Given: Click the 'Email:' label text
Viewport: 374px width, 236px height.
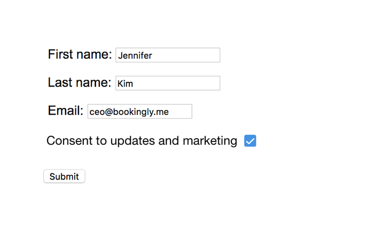Looking at the screenshot, I should [66, 111].
